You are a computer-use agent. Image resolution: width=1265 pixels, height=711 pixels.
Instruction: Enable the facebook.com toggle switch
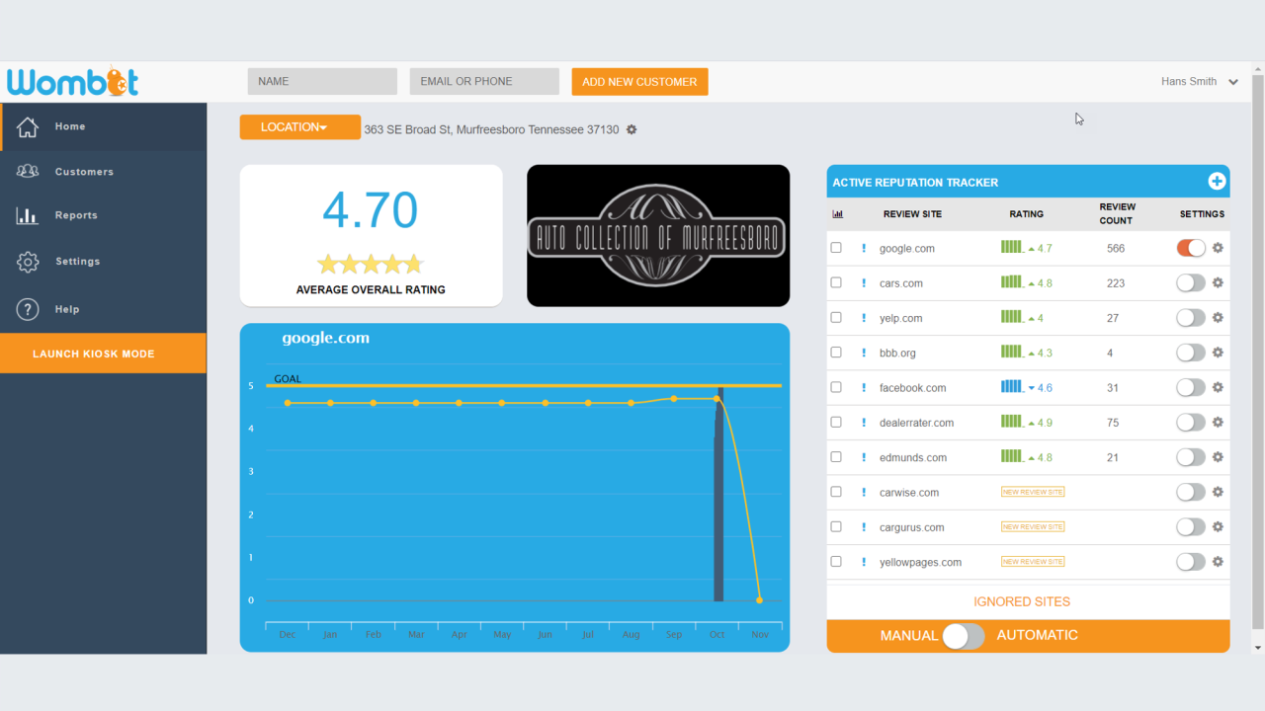click(1191, 387)
